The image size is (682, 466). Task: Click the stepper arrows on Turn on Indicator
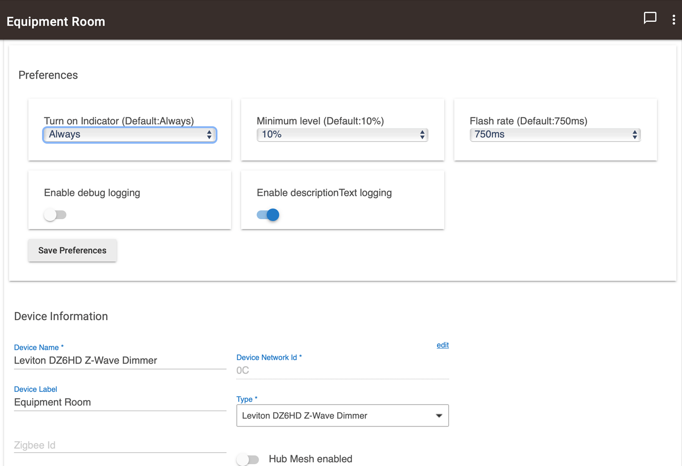pyautogui.click(x=210, y=134)
